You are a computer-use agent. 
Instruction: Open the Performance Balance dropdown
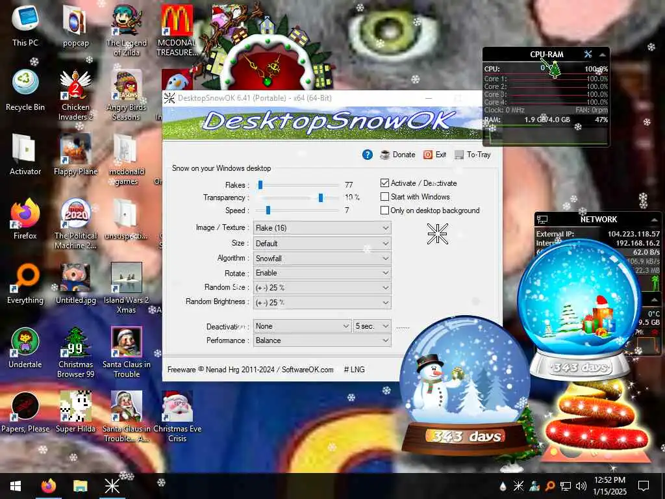pos(322,340)
